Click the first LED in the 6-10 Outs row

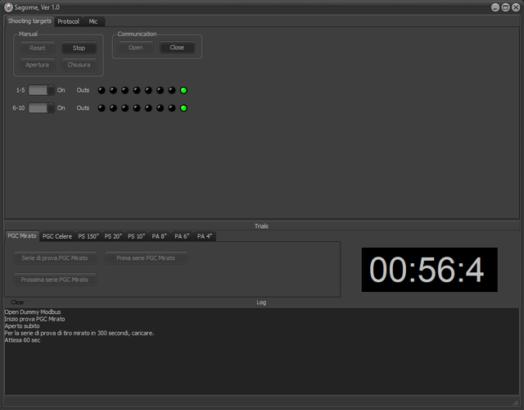[x=102, y=108]
